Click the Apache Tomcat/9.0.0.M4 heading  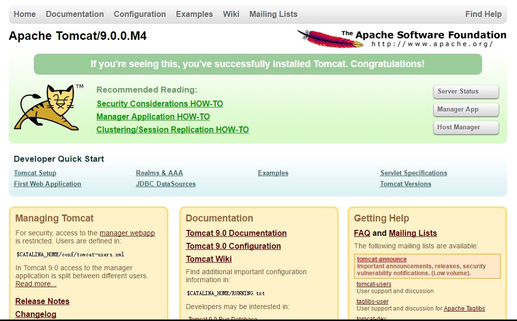point(78,36)
